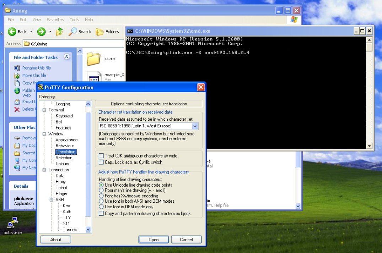Image resolution: width=382 pixels, height=253 pixels.
Task: Click the Publish to Web globe icon
Action: pos(17,91)
